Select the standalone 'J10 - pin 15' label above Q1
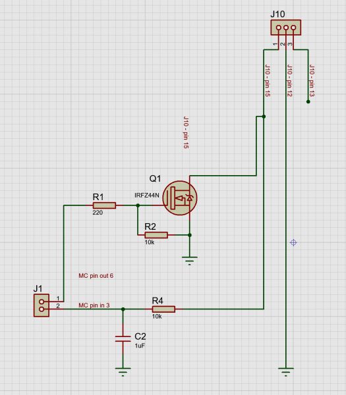 (x=186, y=132)
